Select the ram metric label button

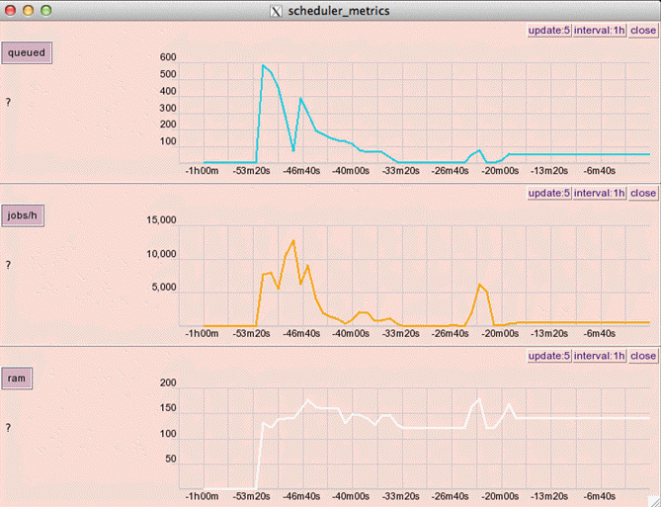coord(19,378)
